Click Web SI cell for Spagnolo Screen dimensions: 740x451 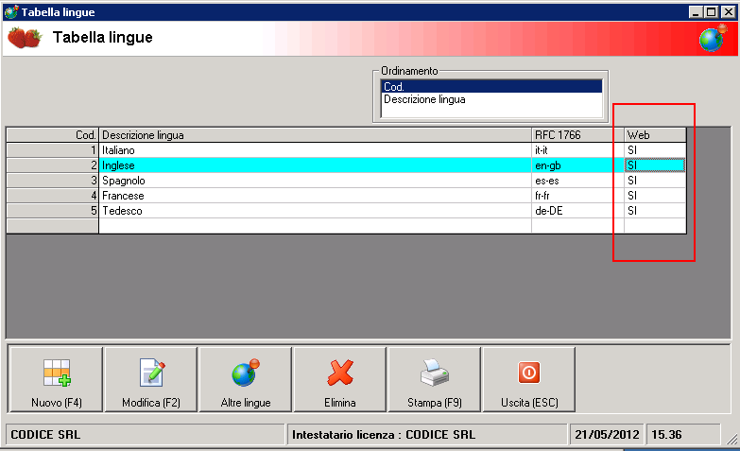[655, 181]
